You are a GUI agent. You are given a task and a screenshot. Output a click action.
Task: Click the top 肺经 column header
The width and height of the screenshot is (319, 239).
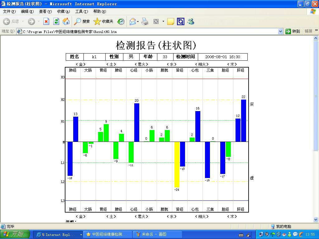coord(73,70)
